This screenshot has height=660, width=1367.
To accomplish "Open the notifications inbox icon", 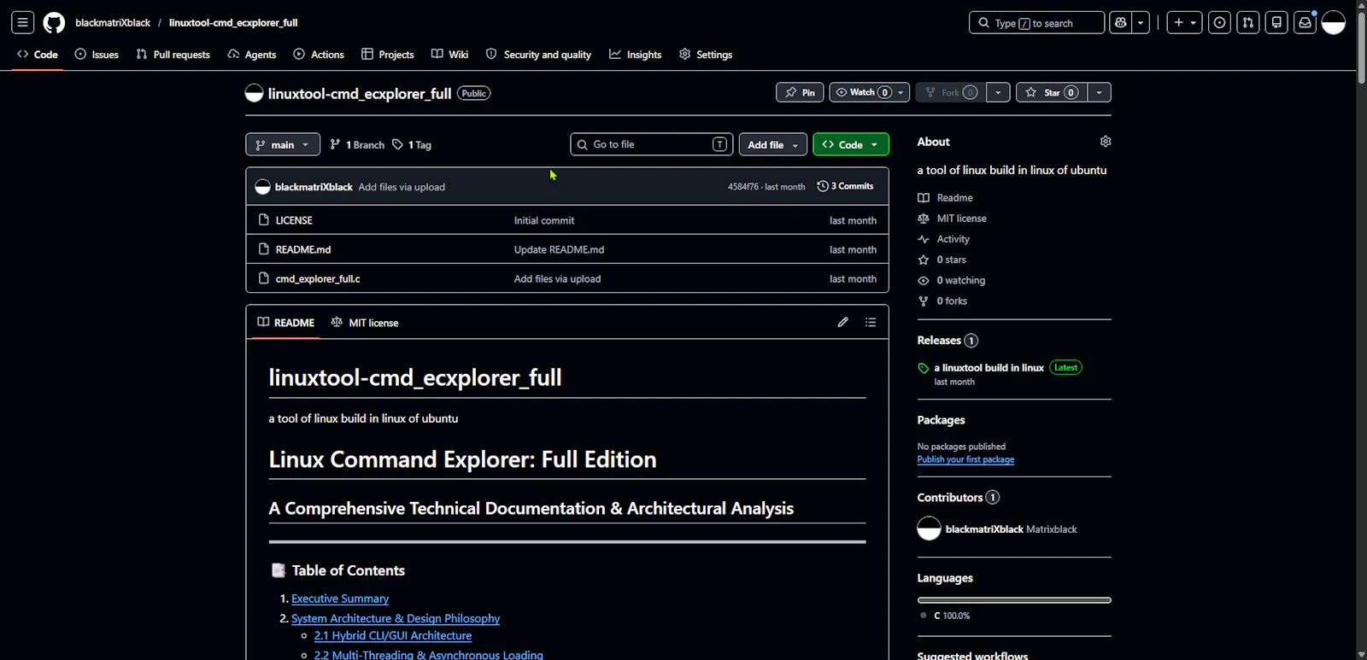I will pos(1305,23).
